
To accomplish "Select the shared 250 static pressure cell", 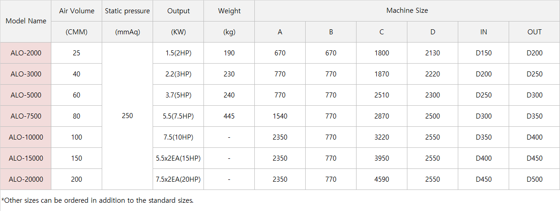I will click(x=127, y=116).
